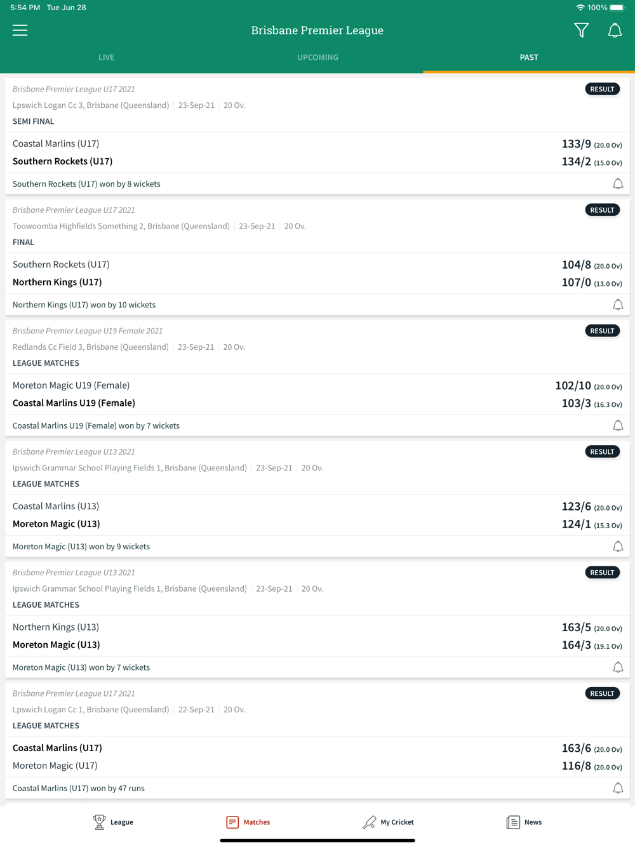Screen dimensions: 635x847
Task: Open notifications bell in header
Action: [x=615, y=30]
